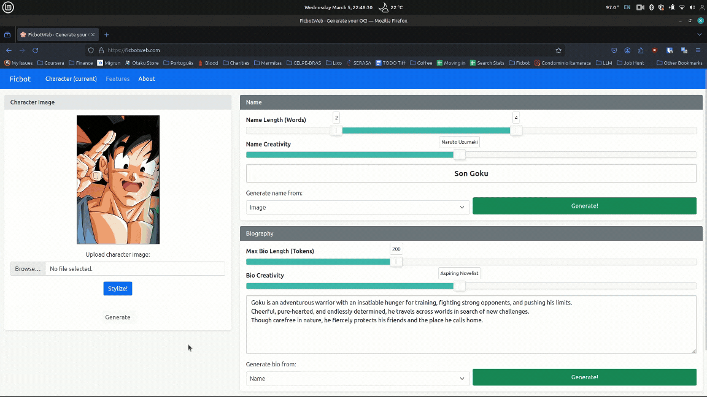The height and width of the screenshot is (397, 707).
Task: Open the Other Bookmarks folder
Action: tap(679, 63)
